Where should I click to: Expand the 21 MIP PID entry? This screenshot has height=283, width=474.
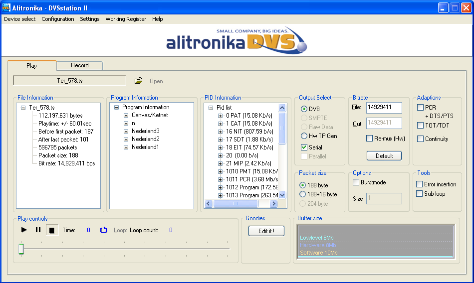[x=221, y=163]
